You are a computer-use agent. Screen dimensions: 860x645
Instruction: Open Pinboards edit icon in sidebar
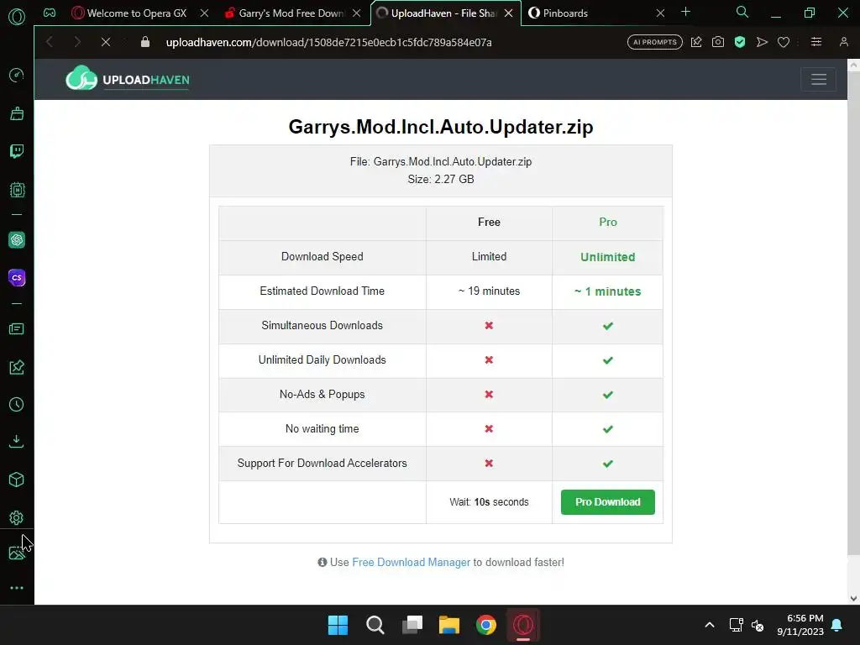(x=17, y=367)
